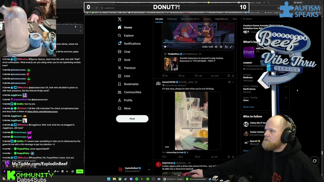Open Lists in the X sidebar
Viewport: 324px width, 182px height.
124,76
